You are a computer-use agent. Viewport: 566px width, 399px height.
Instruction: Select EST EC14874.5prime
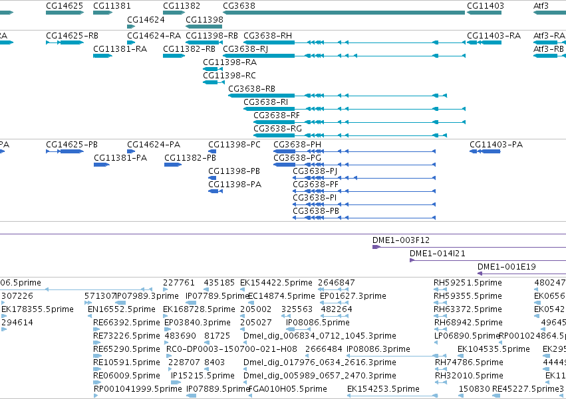(281, 296)
